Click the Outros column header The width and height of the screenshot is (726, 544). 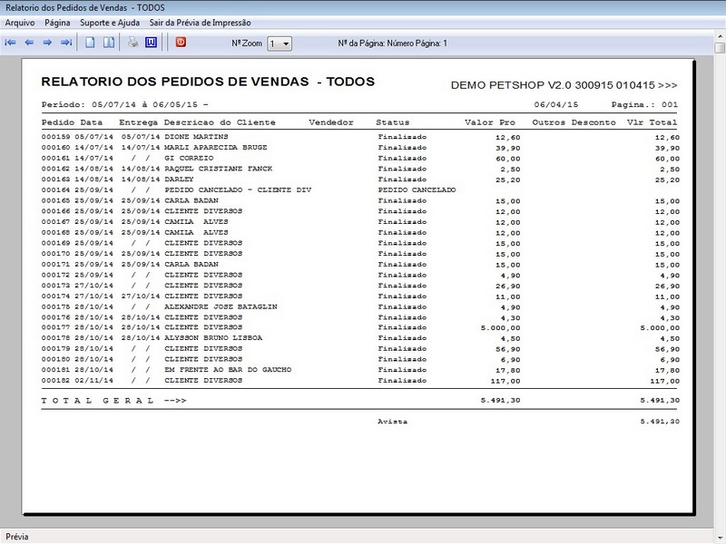549,122
